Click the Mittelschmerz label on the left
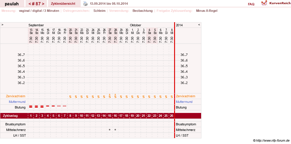The width and height of the screenshot is (291, 144). tap(16, 130)
